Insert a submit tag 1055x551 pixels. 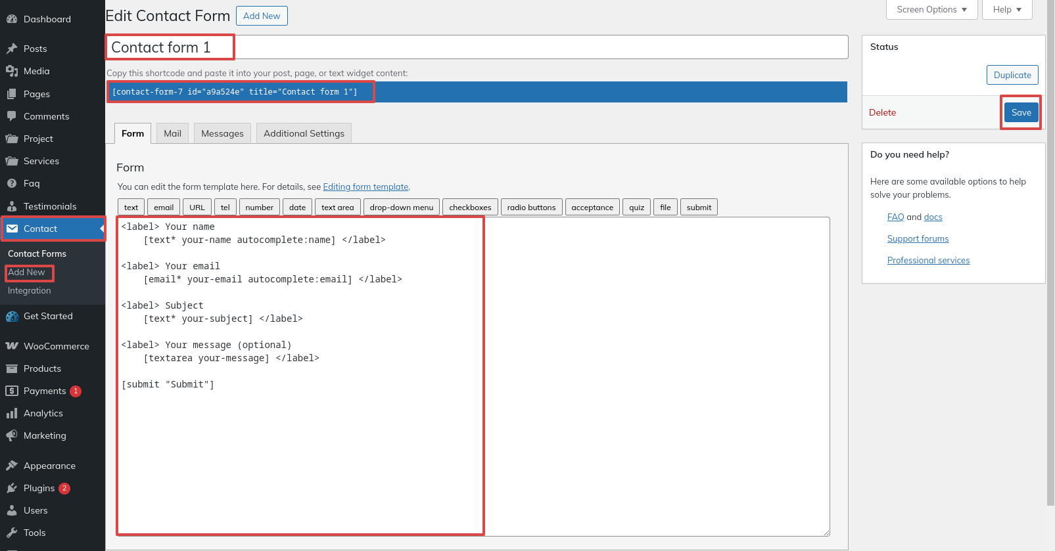[699, 207]
